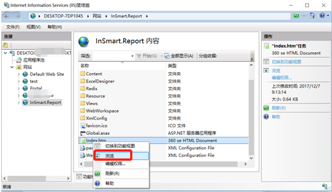
Task: Expand the InSmart.Report tree node
Action: click(18, 102)
